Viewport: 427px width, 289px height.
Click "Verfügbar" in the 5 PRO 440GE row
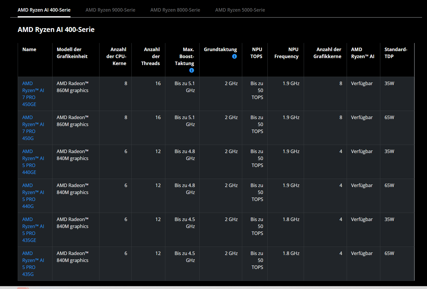pyautogui.click(x=362, y=151)
